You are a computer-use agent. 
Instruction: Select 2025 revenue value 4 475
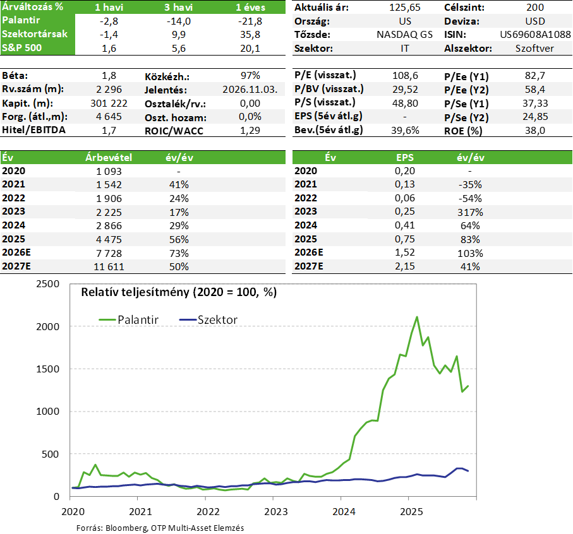(109, 239)
